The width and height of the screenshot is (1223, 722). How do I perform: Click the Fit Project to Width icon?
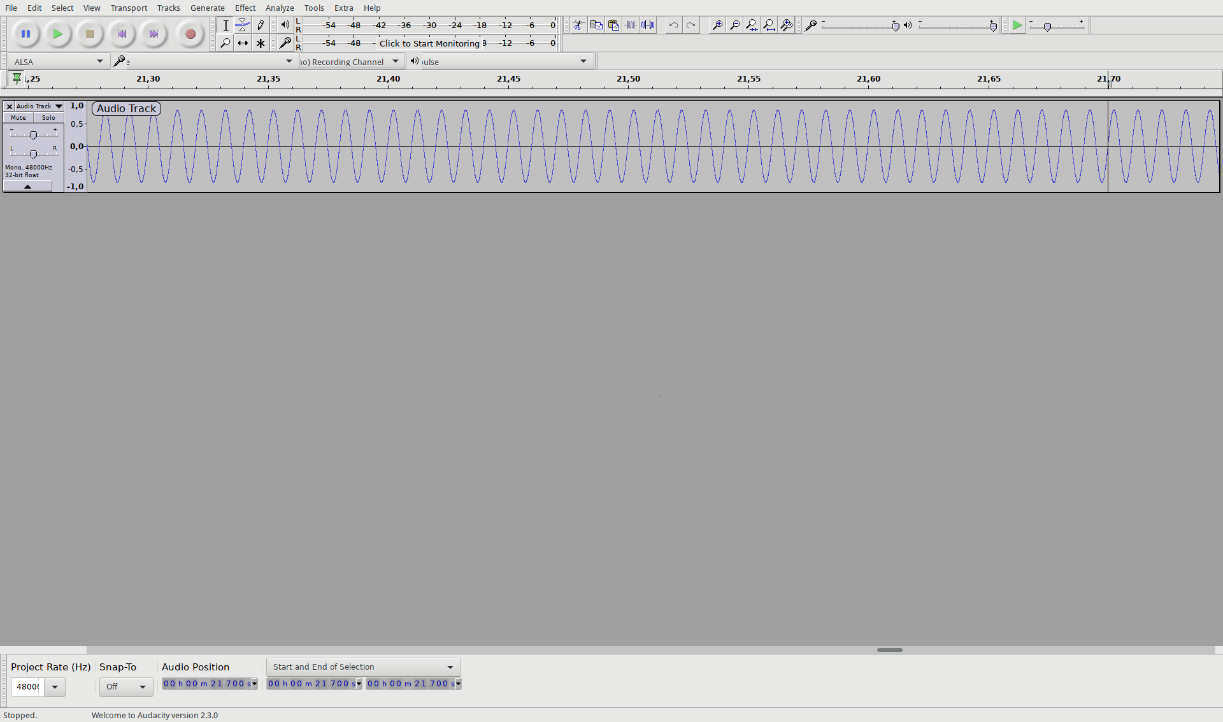[x=769, y=25]
